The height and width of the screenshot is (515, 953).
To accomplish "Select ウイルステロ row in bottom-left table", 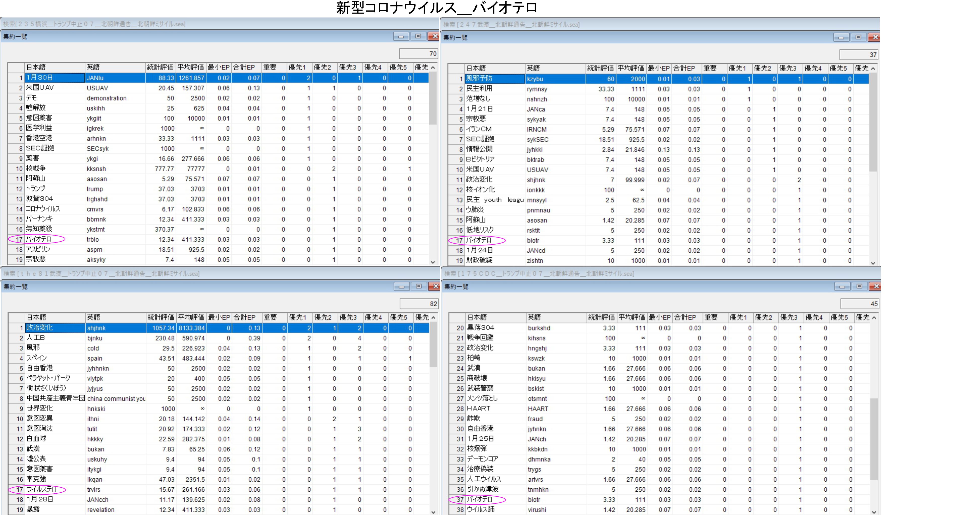I will click(x=41, y=489).
